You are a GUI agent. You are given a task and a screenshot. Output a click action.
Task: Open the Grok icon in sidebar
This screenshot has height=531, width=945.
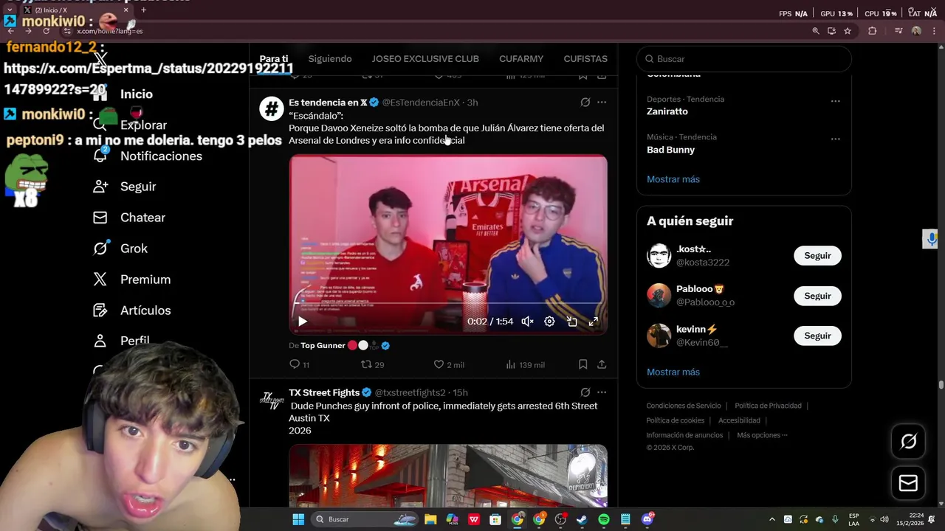pos(100,249)
